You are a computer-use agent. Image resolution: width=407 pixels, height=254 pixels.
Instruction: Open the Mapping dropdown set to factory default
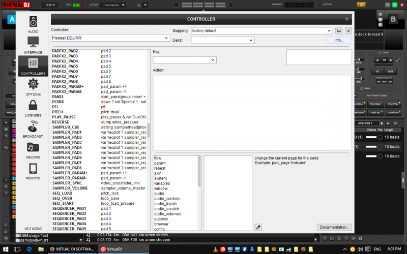[261, 31]
